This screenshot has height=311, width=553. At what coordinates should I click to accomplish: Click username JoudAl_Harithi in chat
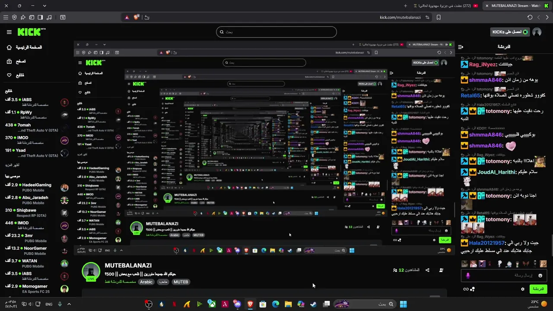tap(497, 172)
